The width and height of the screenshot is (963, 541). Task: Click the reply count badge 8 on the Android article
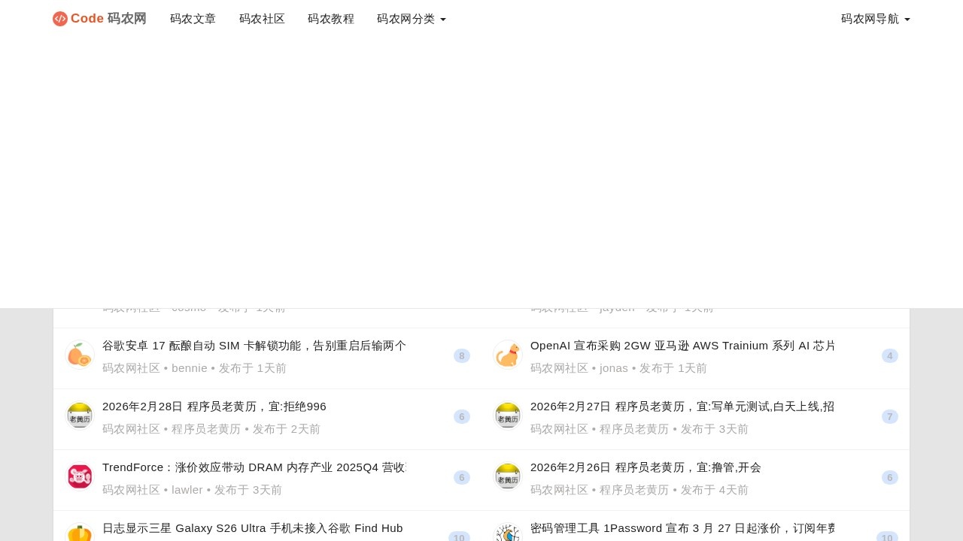pos(461,355)
